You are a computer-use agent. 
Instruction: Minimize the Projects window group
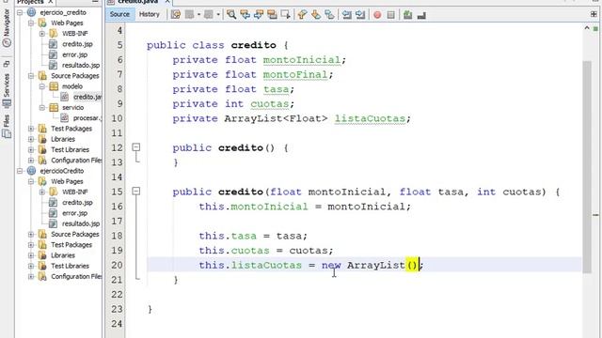[x=95, y=2]
